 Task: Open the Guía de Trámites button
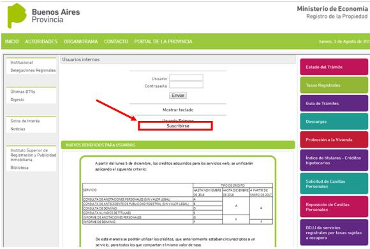[x=334, y=103]
